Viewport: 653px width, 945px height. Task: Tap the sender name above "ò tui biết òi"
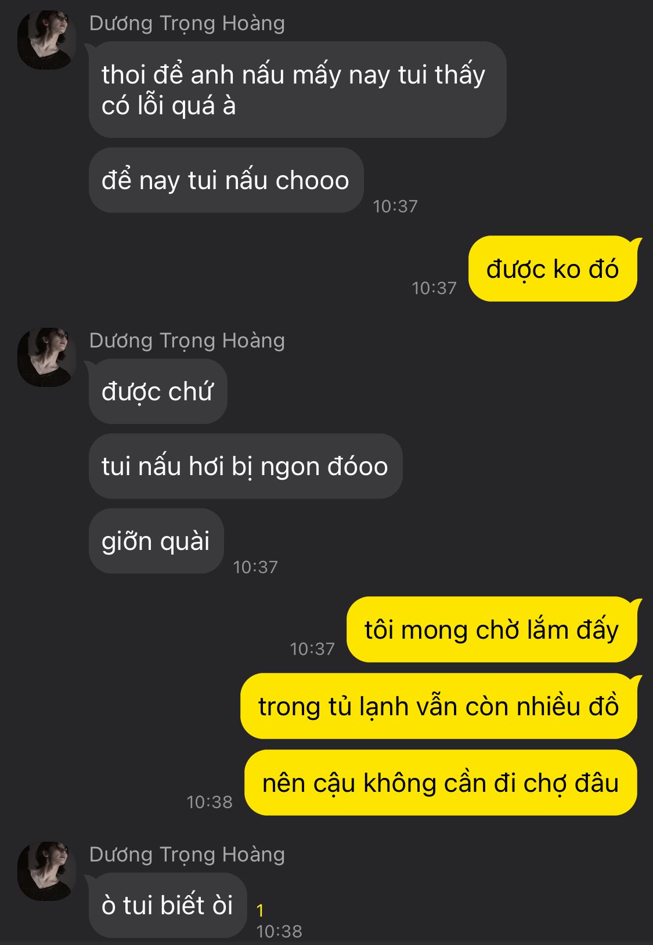point(187,855)
